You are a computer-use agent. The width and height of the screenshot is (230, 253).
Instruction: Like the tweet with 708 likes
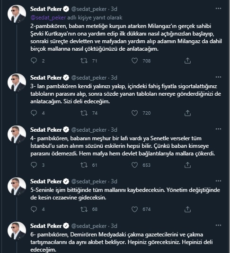(x=134, y=61)
